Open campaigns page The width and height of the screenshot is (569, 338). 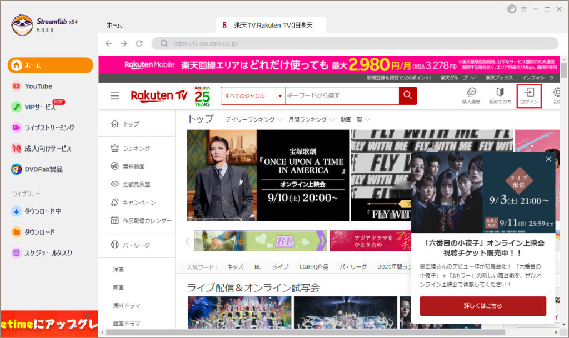pyautogui.click(x=133, y=203)
